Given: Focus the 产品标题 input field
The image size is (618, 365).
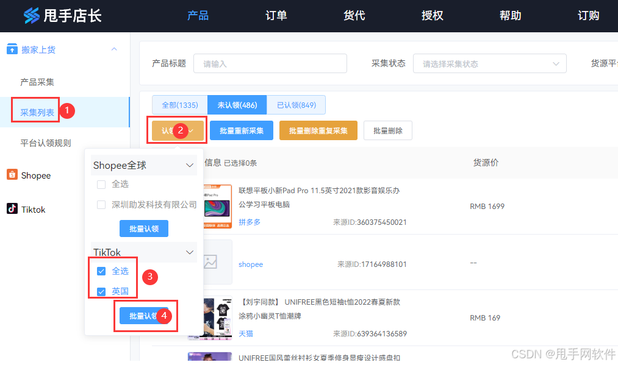Looking at the screenshot, I should tap(270, 64).
